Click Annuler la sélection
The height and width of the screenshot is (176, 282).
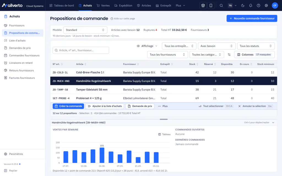tap(255, 106)
